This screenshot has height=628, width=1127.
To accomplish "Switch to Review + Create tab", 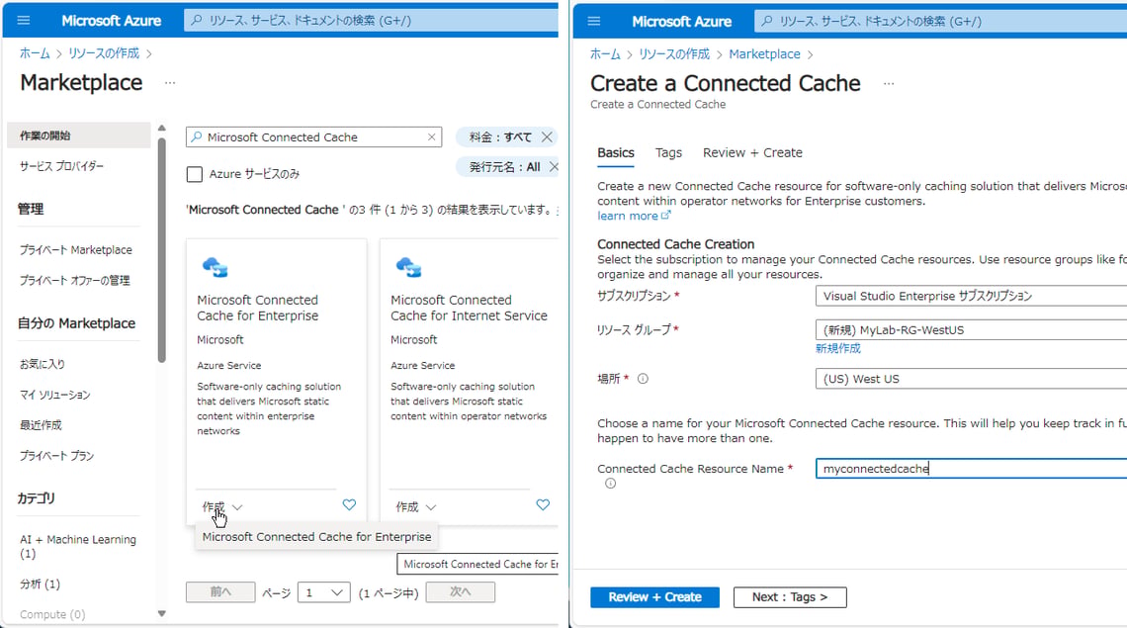I will 752,152.
